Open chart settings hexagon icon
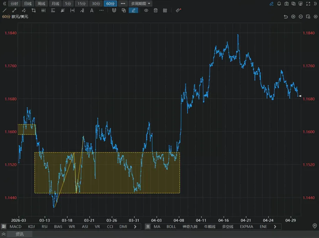This screenshot has width=319, height=238. click(x=315, y=17)
